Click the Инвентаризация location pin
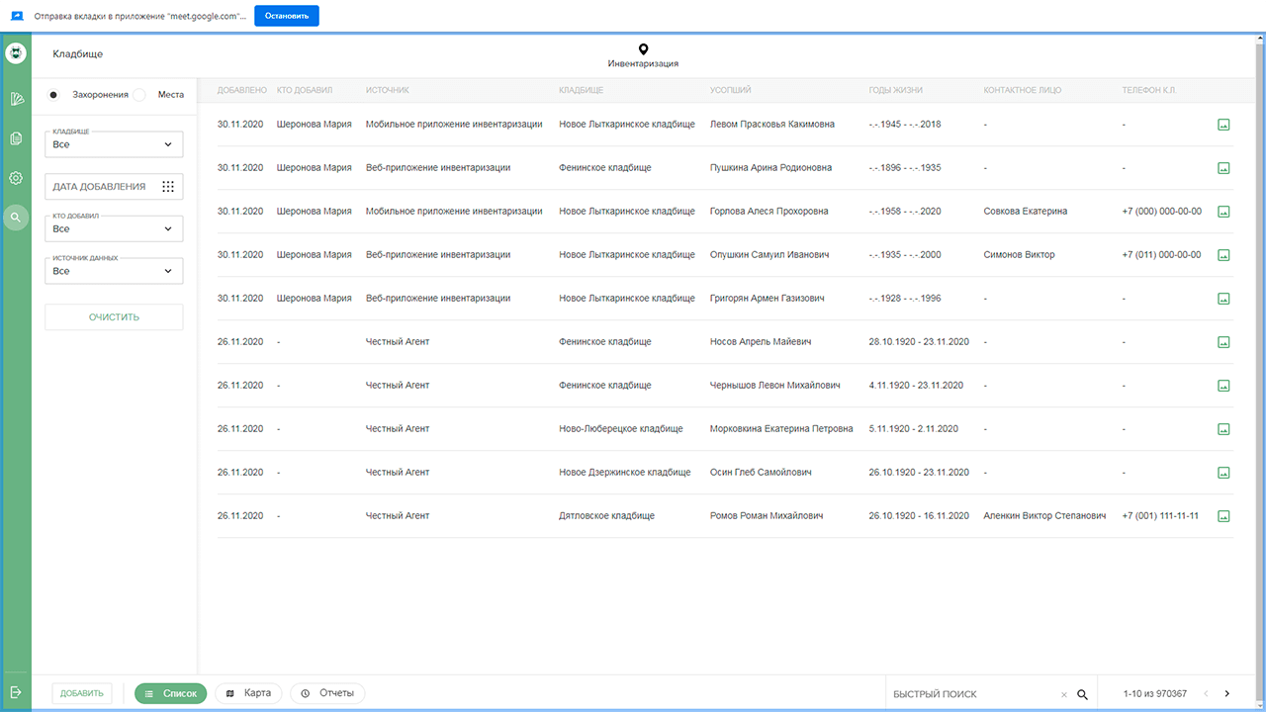 pos(643,49)
